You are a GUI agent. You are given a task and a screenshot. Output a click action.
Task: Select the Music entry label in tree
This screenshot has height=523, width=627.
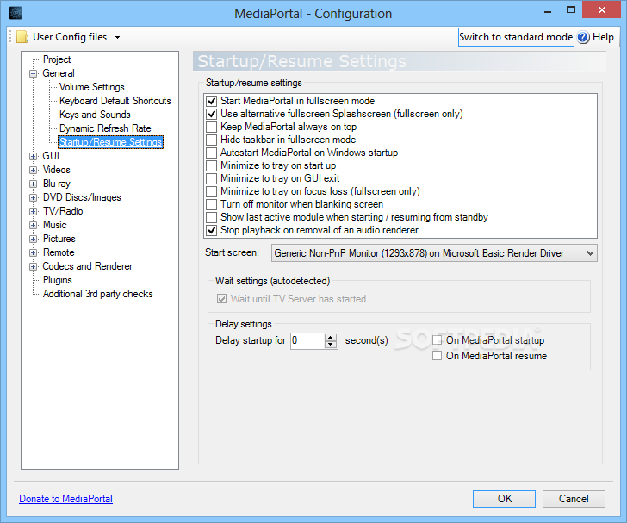[x=55, y=225]
